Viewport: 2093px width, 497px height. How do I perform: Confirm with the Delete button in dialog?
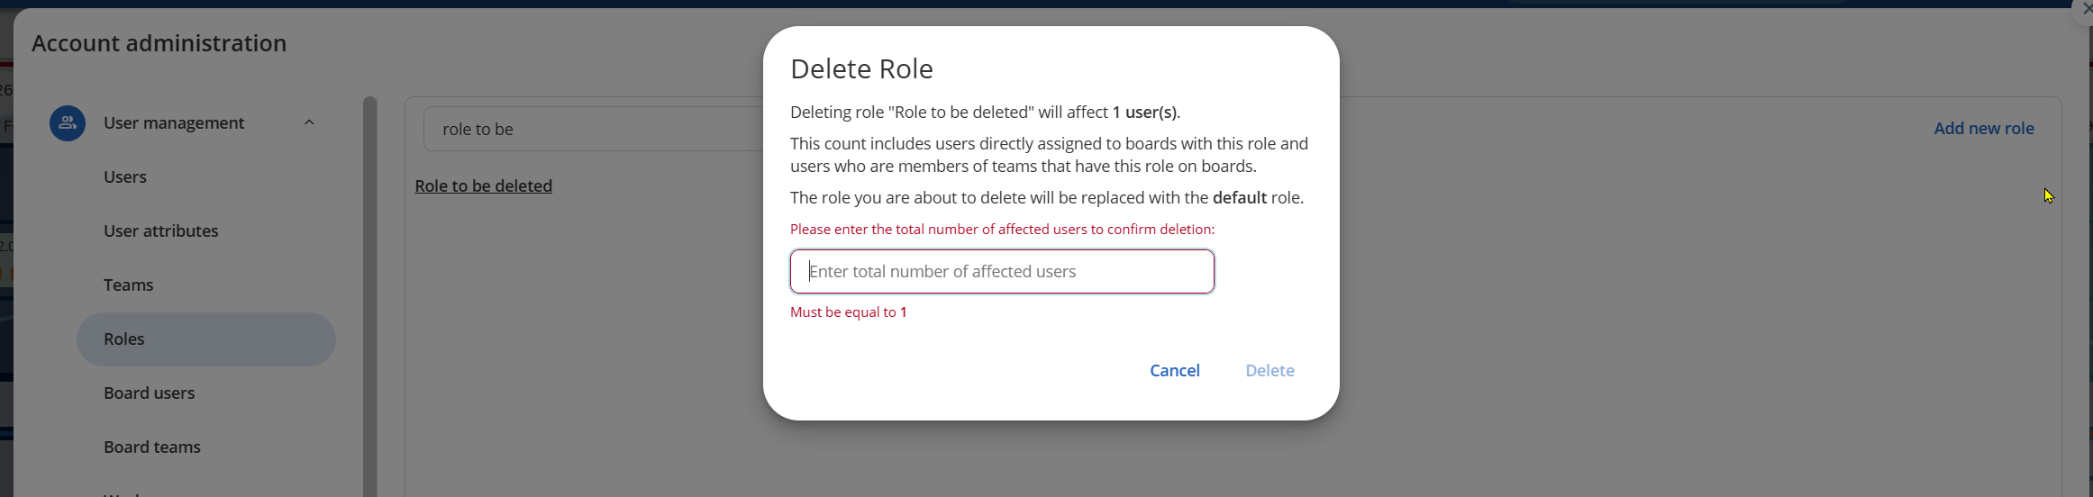tap(1269, 371)
